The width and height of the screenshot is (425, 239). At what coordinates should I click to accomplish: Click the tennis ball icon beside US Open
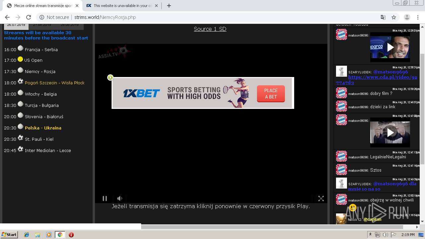pos(20,59)
